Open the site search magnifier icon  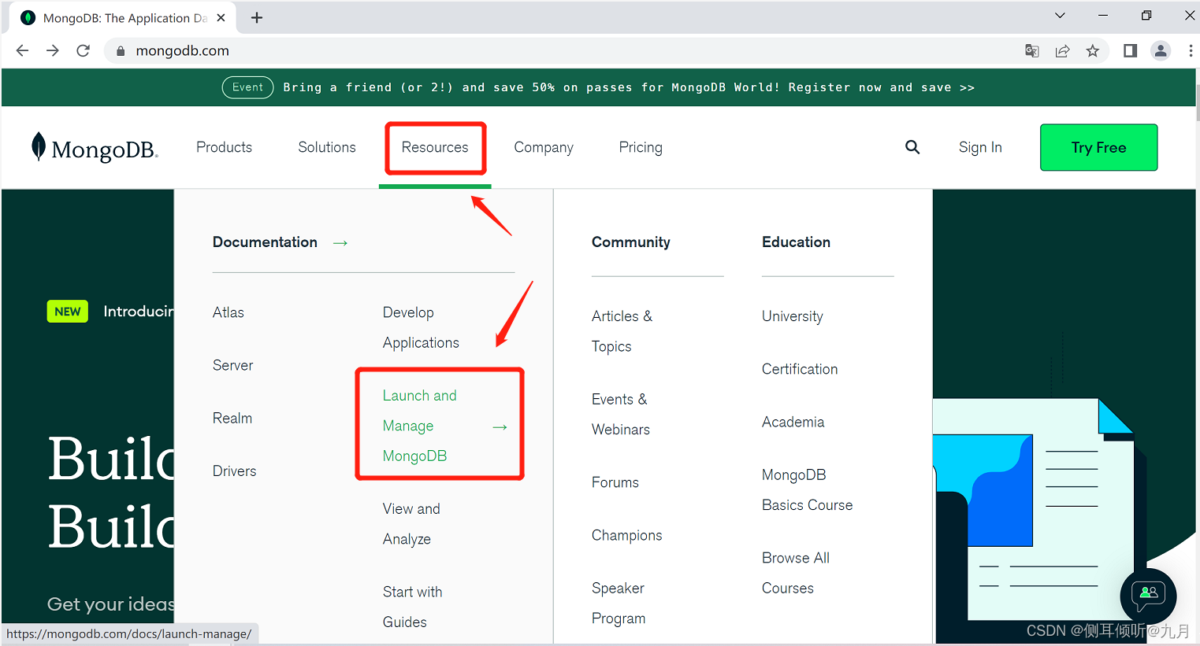[x=912, y=147]
